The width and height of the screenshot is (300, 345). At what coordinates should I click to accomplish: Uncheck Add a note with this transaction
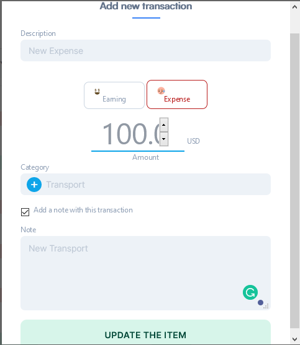25,212
